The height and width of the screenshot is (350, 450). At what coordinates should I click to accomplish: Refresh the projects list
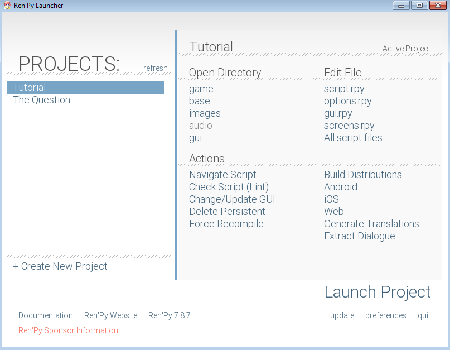point(155,68)
